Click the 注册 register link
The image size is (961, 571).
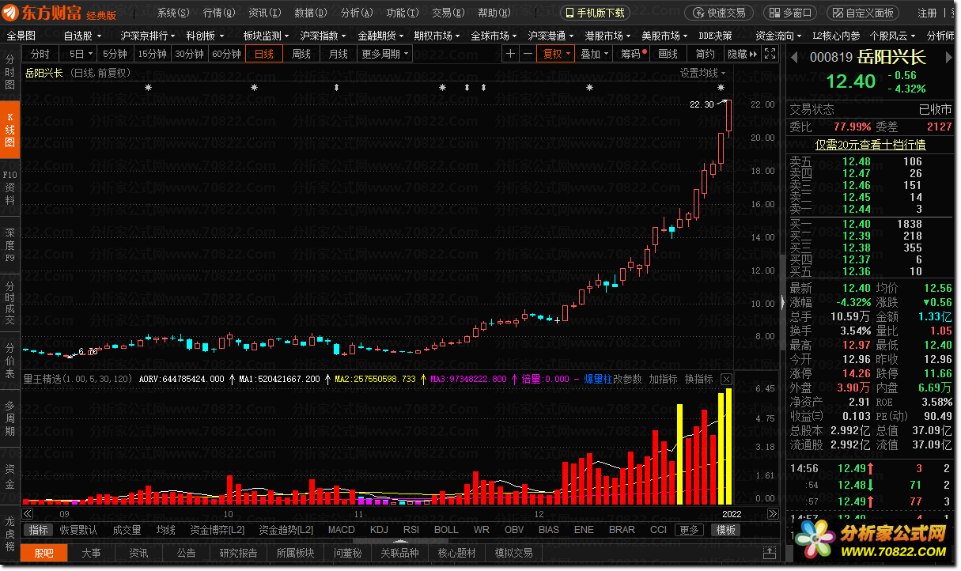tap(927, 13)
